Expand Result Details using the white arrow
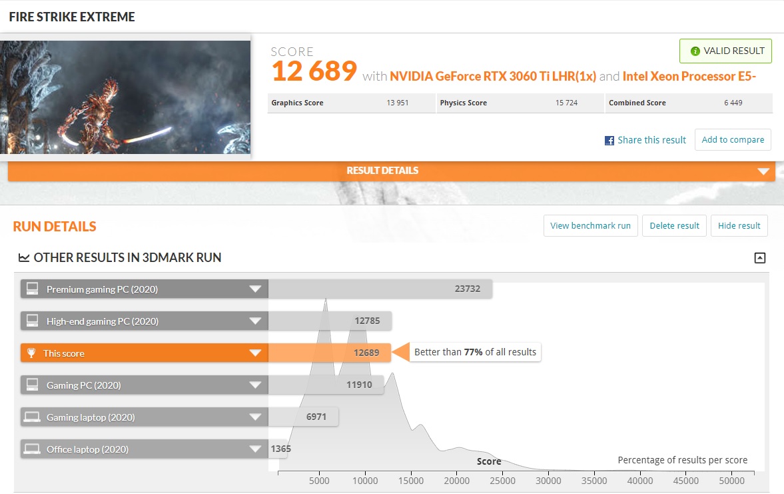 [763, 171]
